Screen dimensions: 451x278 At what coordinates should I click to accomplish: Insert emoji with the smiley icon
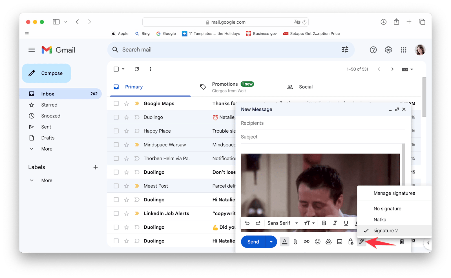click(318, 242)
